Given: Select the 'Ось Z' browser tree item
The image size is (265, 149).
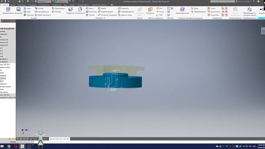Looking at the screenshot, I should click(1, 53).
